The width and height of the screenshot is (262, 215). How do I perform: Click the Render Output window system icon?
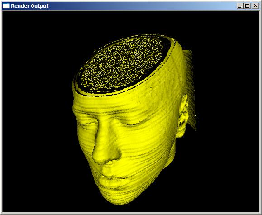coord(6,6)
